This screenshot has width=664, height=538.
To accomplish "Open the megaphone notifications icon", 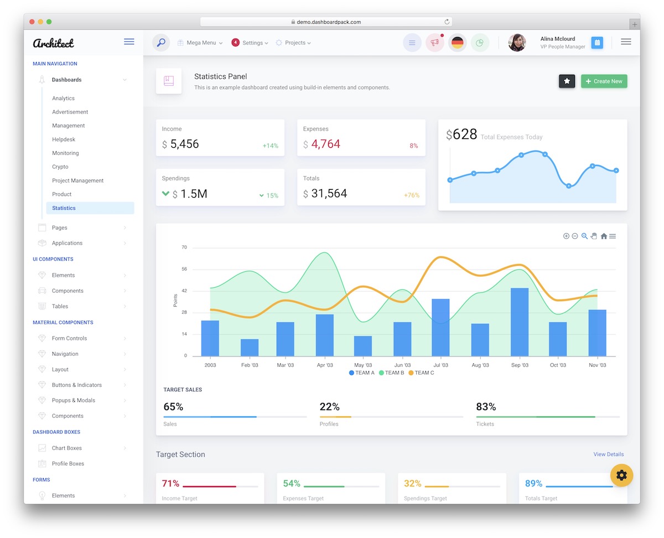I will pyautogui.click(x=434, y=43).
